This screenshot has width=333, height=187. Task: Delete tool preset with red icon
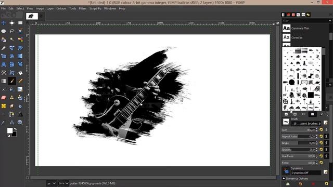[313, 184]
